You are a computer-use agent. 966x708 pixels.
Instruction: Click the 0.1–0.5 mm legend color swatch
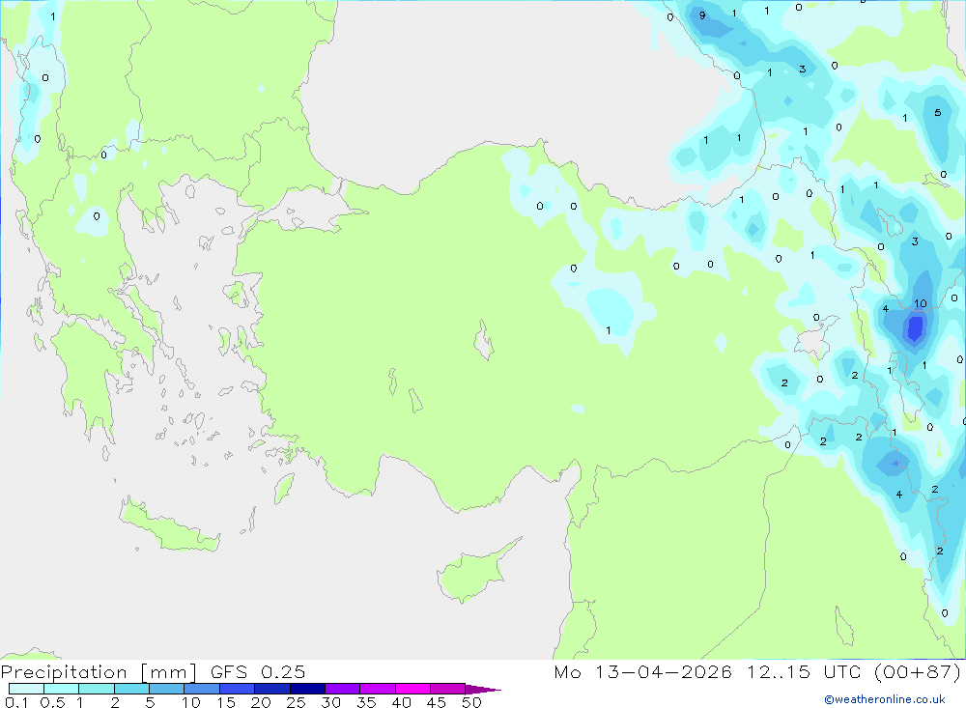tap(26, 689)
